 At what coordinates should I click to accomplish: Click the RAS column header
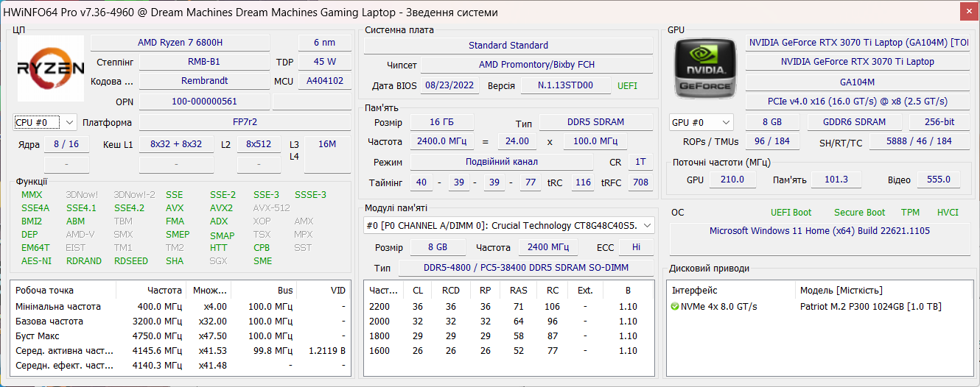(519, 291)
